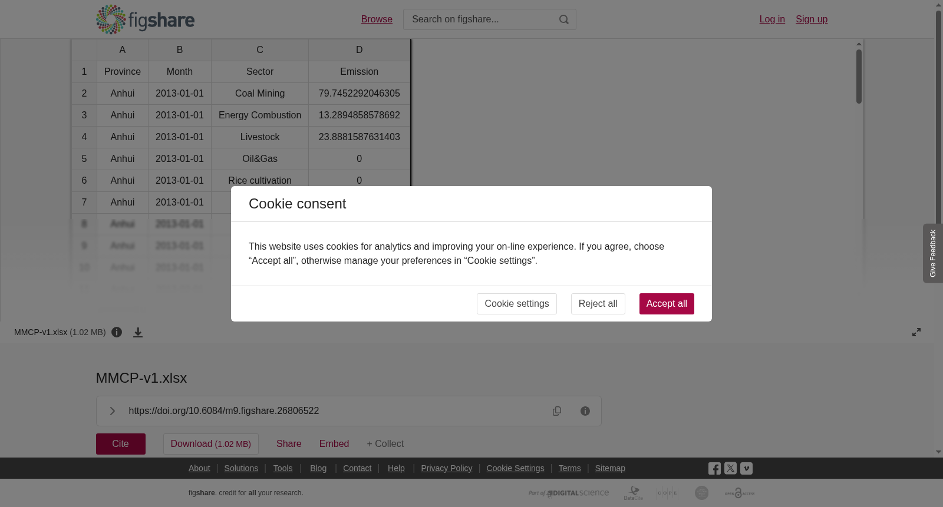
Task: Click Download (1.02 MB) button
Action: 211,444
